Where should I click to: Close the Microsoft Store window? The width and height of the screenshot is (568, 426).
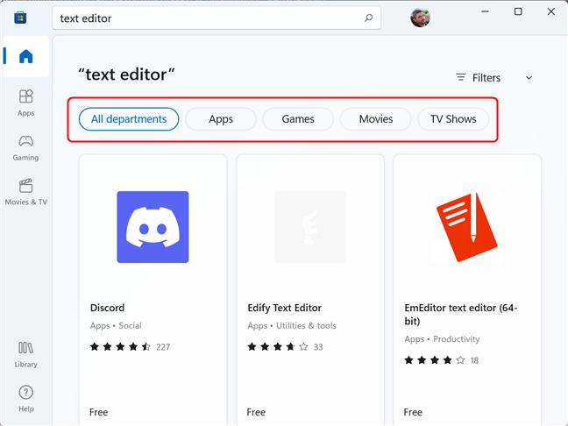(551, 11)
